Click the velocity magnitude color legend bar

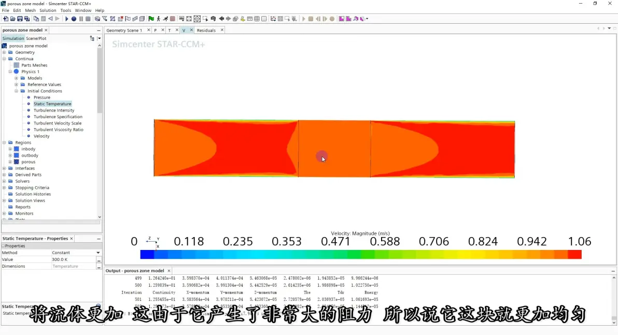361,254
